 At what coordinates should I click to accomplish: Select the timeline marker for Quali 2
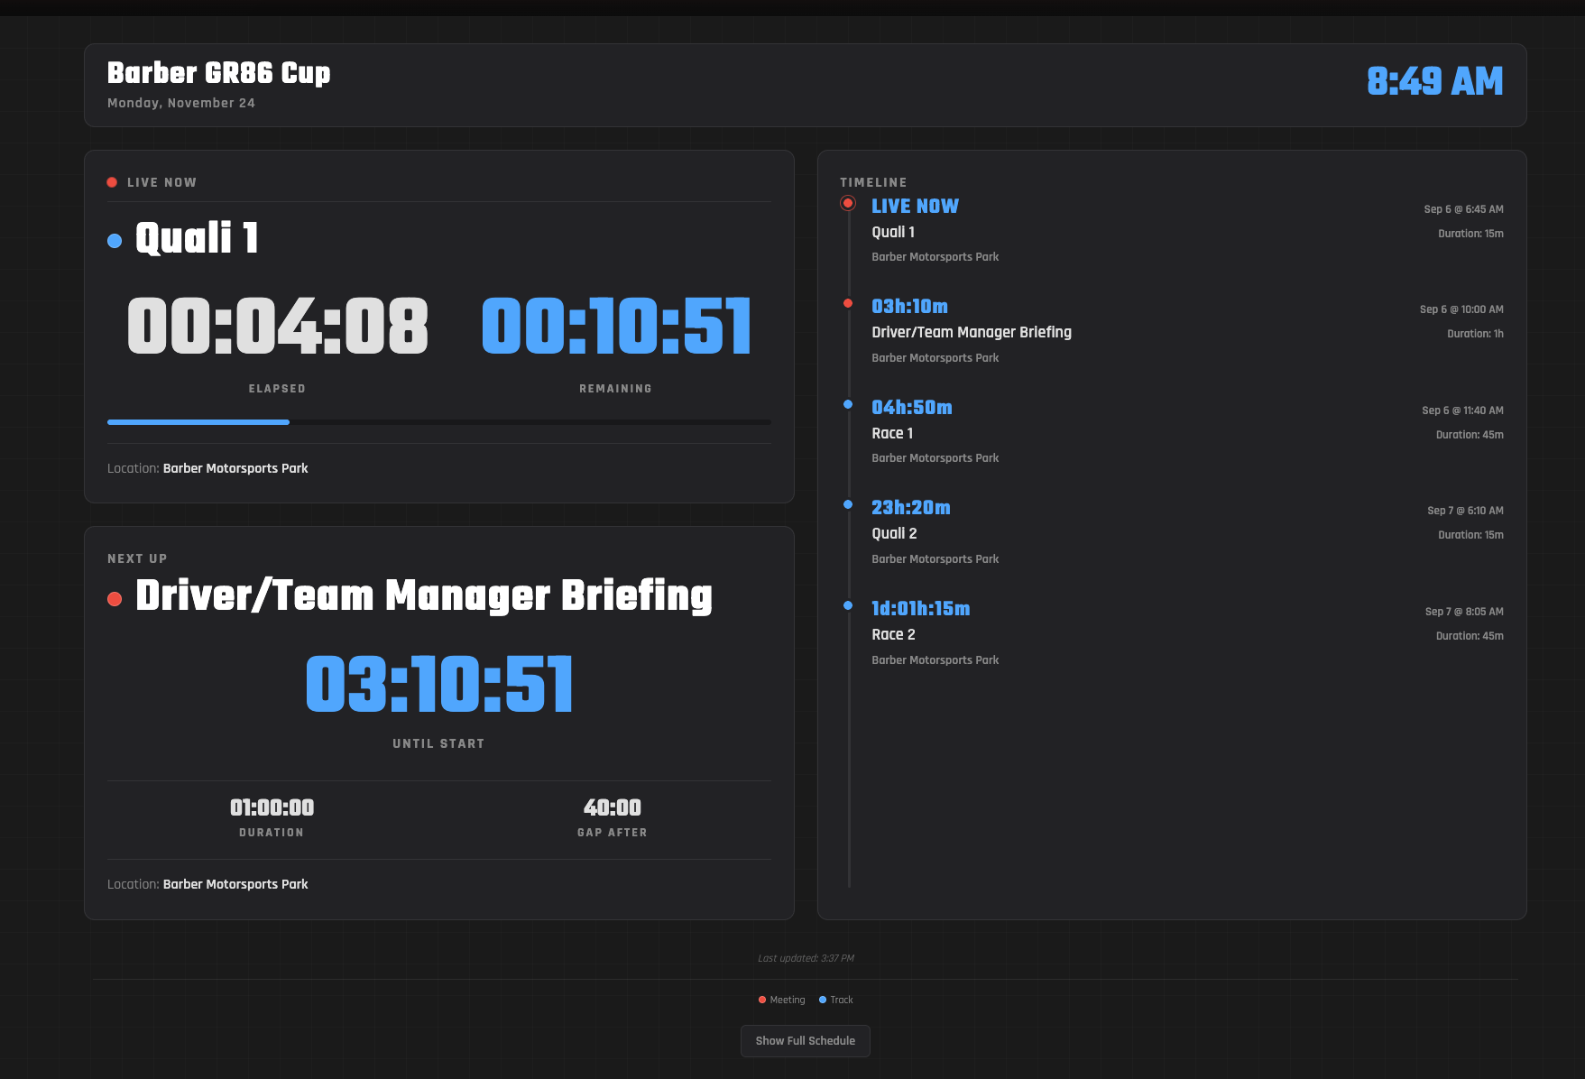[848, 504]
